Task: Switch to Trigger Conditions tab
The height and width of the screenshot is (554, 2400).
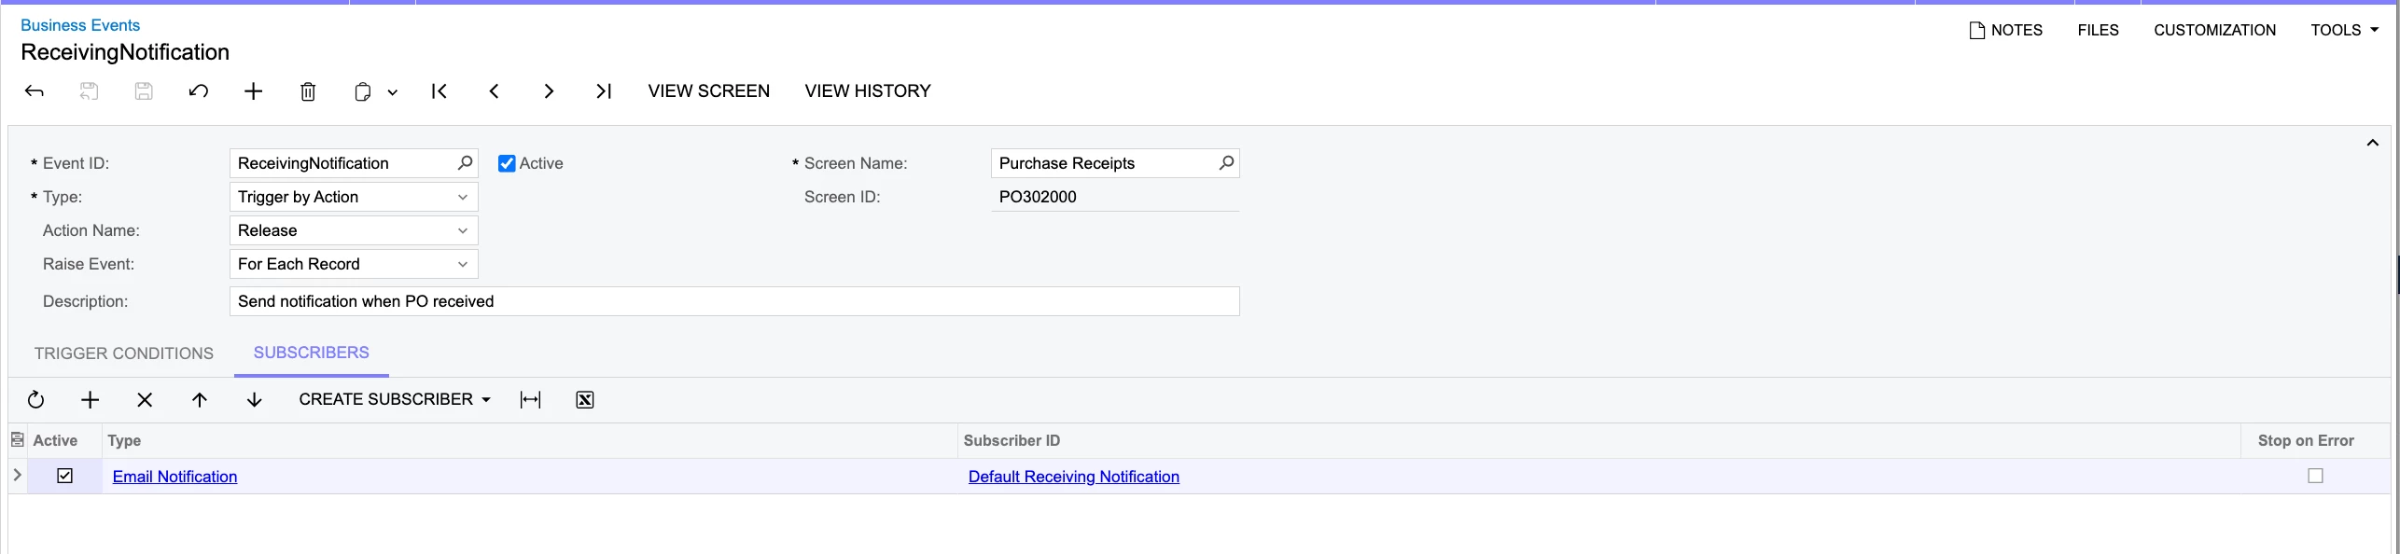Action: click(x=124, y=353)
